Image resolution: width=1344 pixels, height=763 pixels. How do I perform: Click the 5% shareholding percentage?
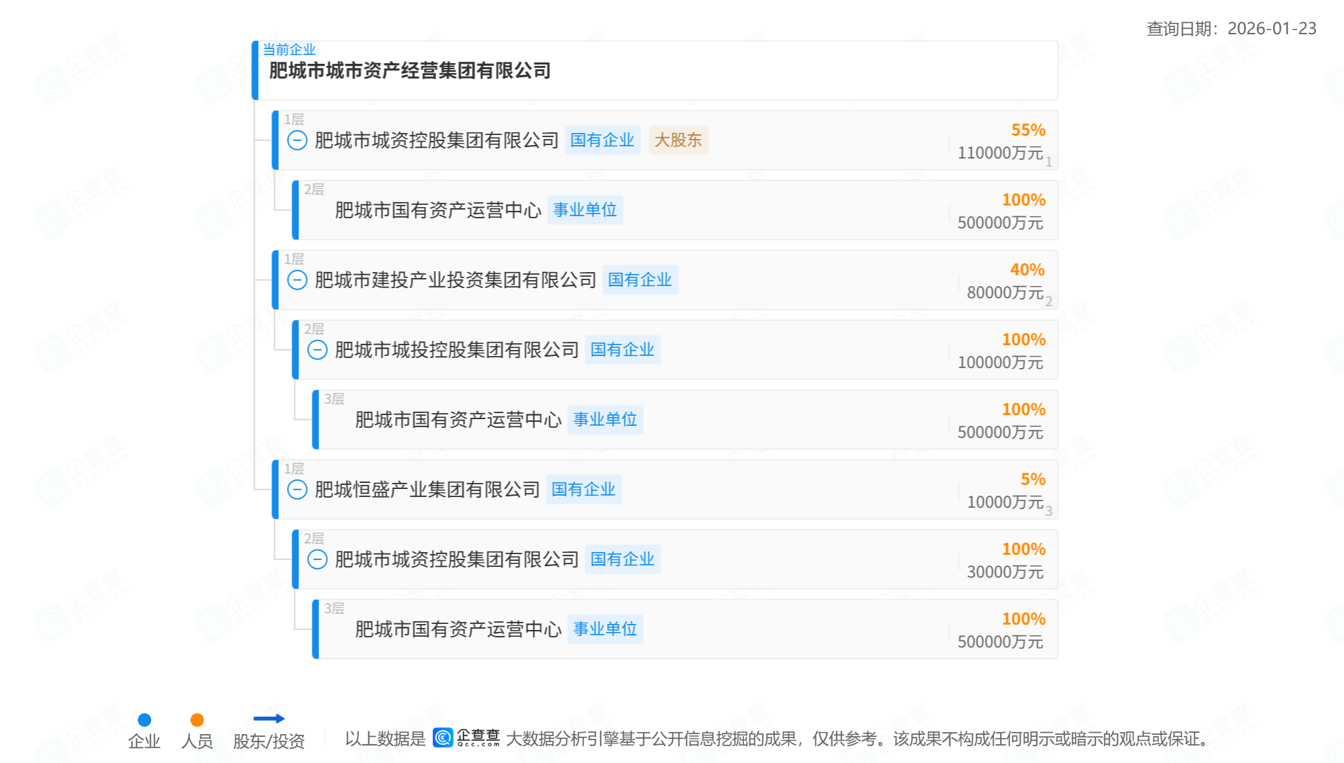coord(1033,480)
